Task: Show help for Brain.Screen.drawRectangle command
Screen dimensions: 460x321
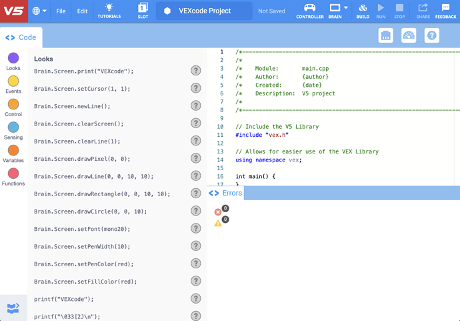Action: [196, 194]
